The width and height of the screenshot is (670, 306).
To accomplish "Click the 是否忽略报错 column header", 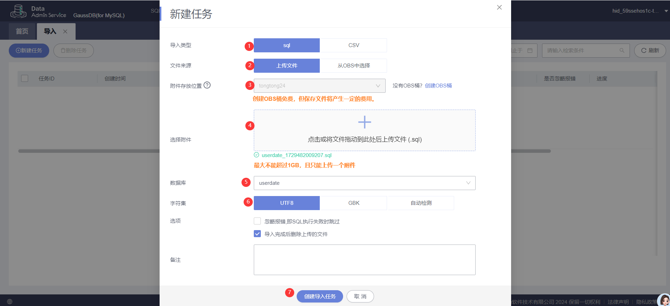I will (560, 79).
